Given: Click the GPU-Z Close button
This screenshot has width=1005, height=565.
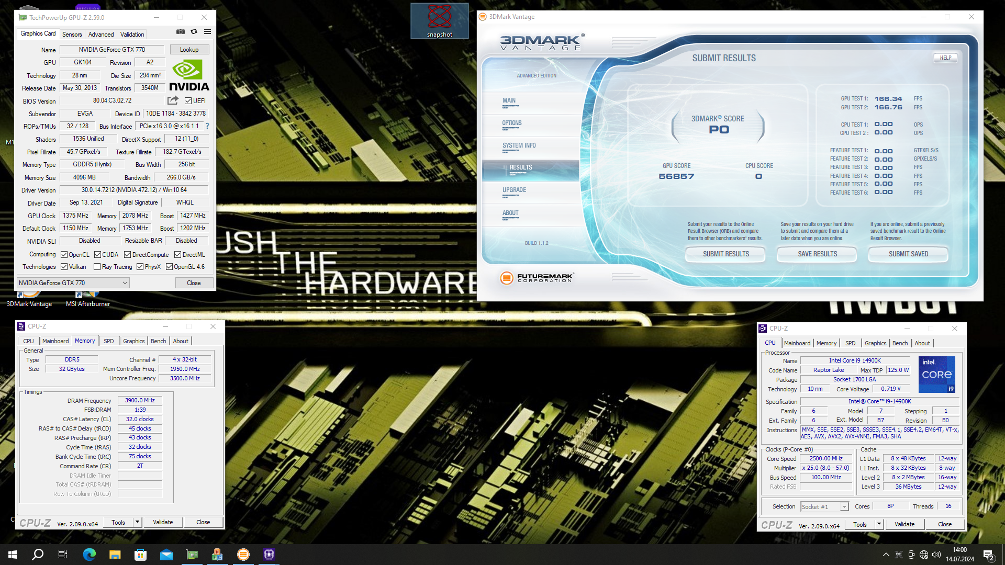Looking at the screenshot, I should click(194, 283).
